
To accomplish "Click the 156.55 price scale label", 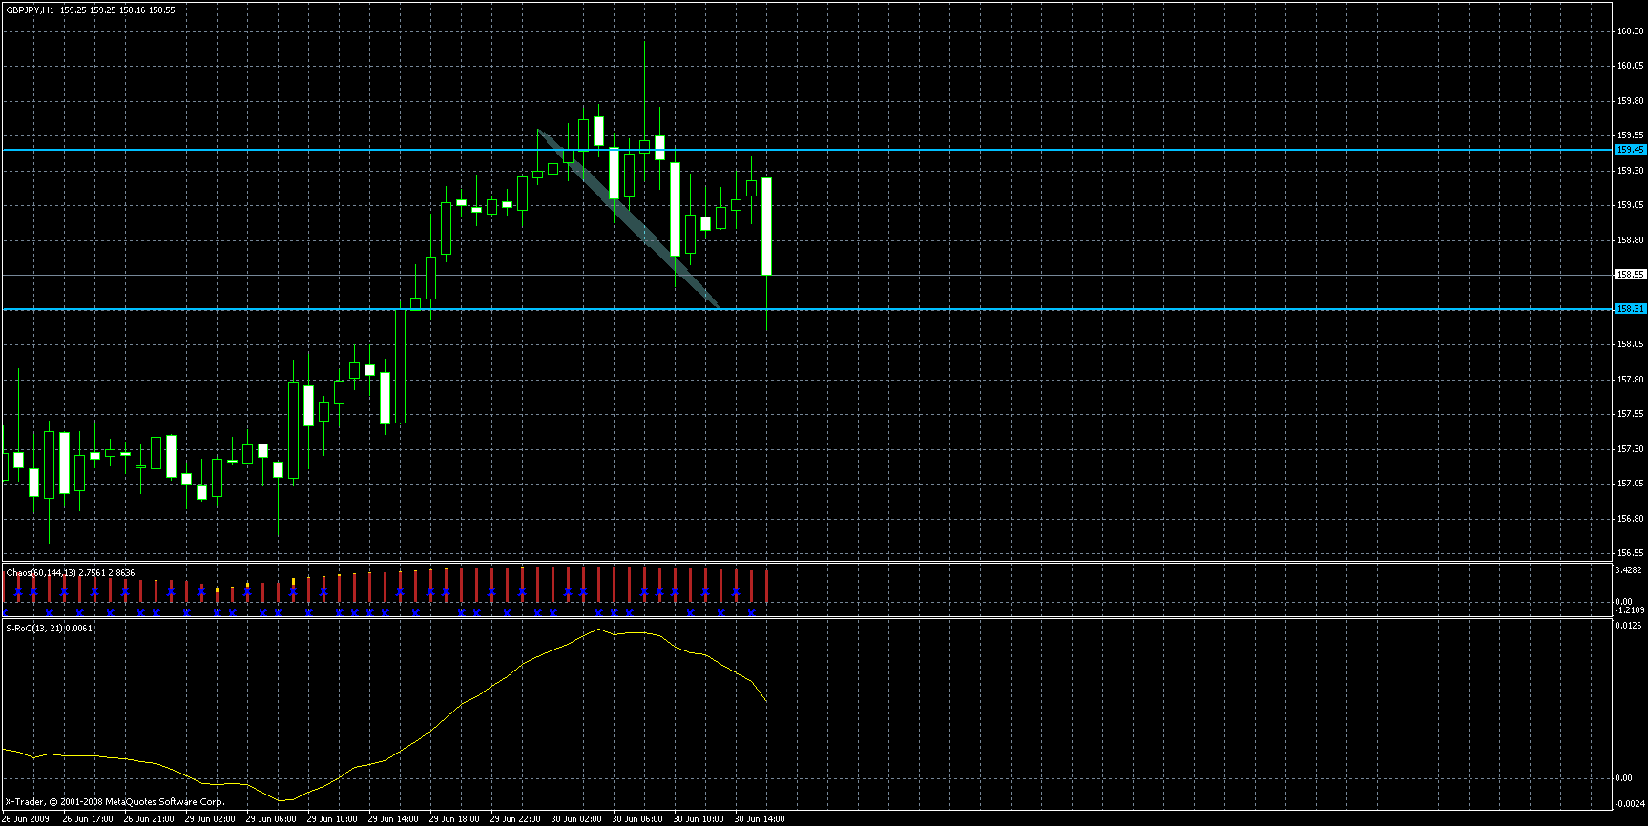I will click(x=1630, y=553).
